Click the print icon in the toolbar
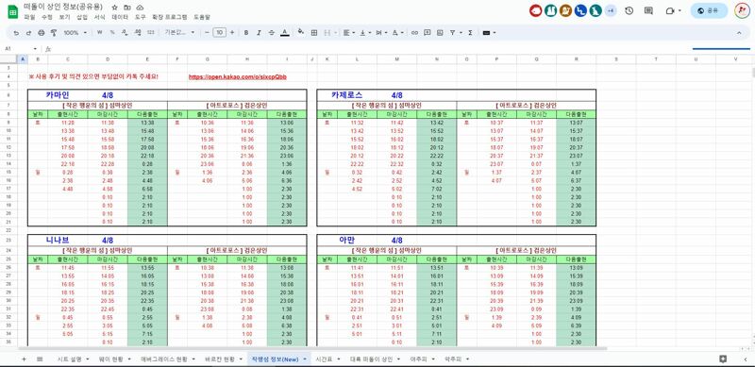The height and width of the screenshot is (367, 755). click(41, 33)
